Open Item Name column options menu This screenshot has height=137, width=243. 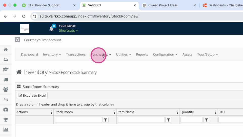pos(177,112)
